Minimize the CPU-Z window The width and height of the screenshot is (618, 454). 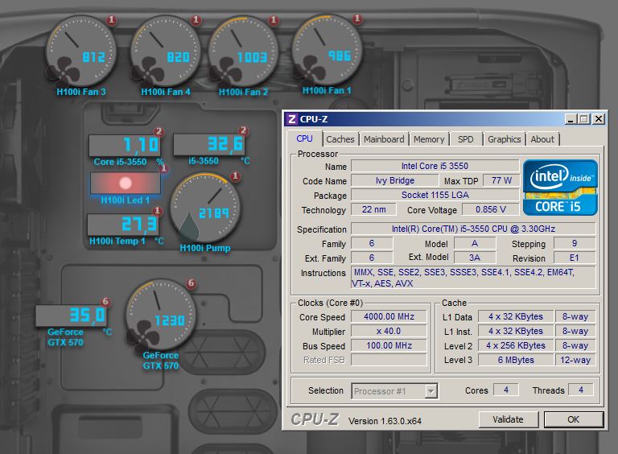click(x=571, y=119)
